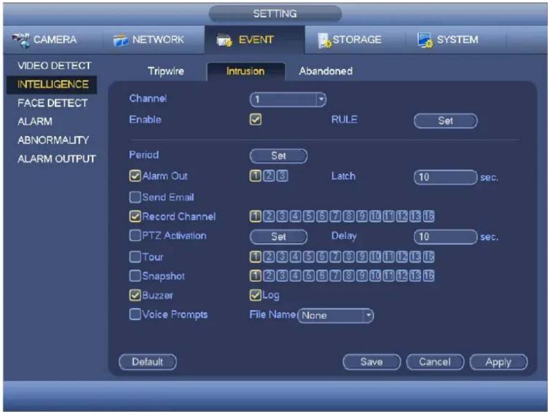Toggle Tour channel number 16

point(429,257)
